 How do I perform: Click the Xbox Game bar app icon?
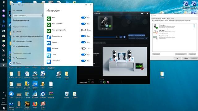pos(49,25)
